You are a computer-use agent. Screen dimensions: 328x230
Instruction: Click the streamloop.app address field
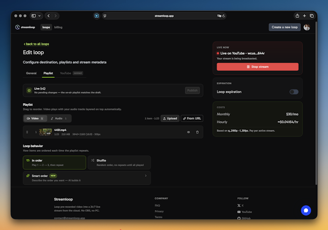tap(164, 16)
